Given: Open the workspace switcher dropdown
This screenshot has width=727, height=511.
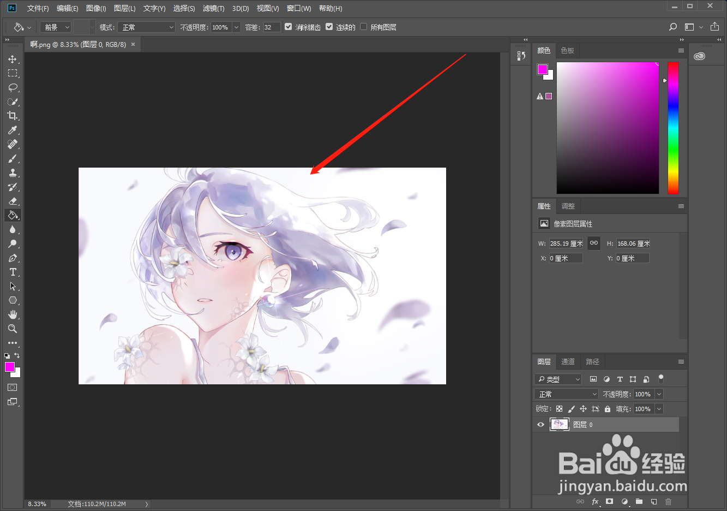Looking at the screenshot, I should 694,27.
